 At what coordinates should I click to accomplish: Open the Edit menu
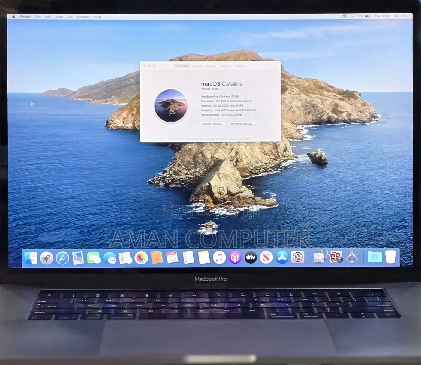coord(48,17)
